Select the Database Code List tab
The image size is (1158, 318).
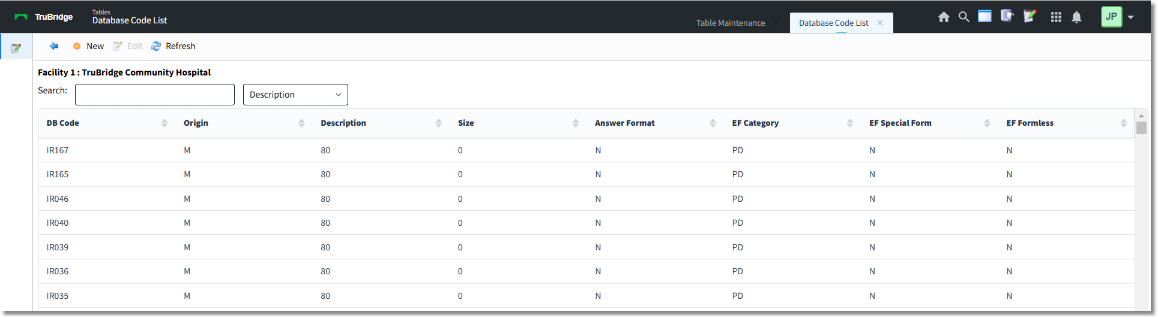pos(833,23)
